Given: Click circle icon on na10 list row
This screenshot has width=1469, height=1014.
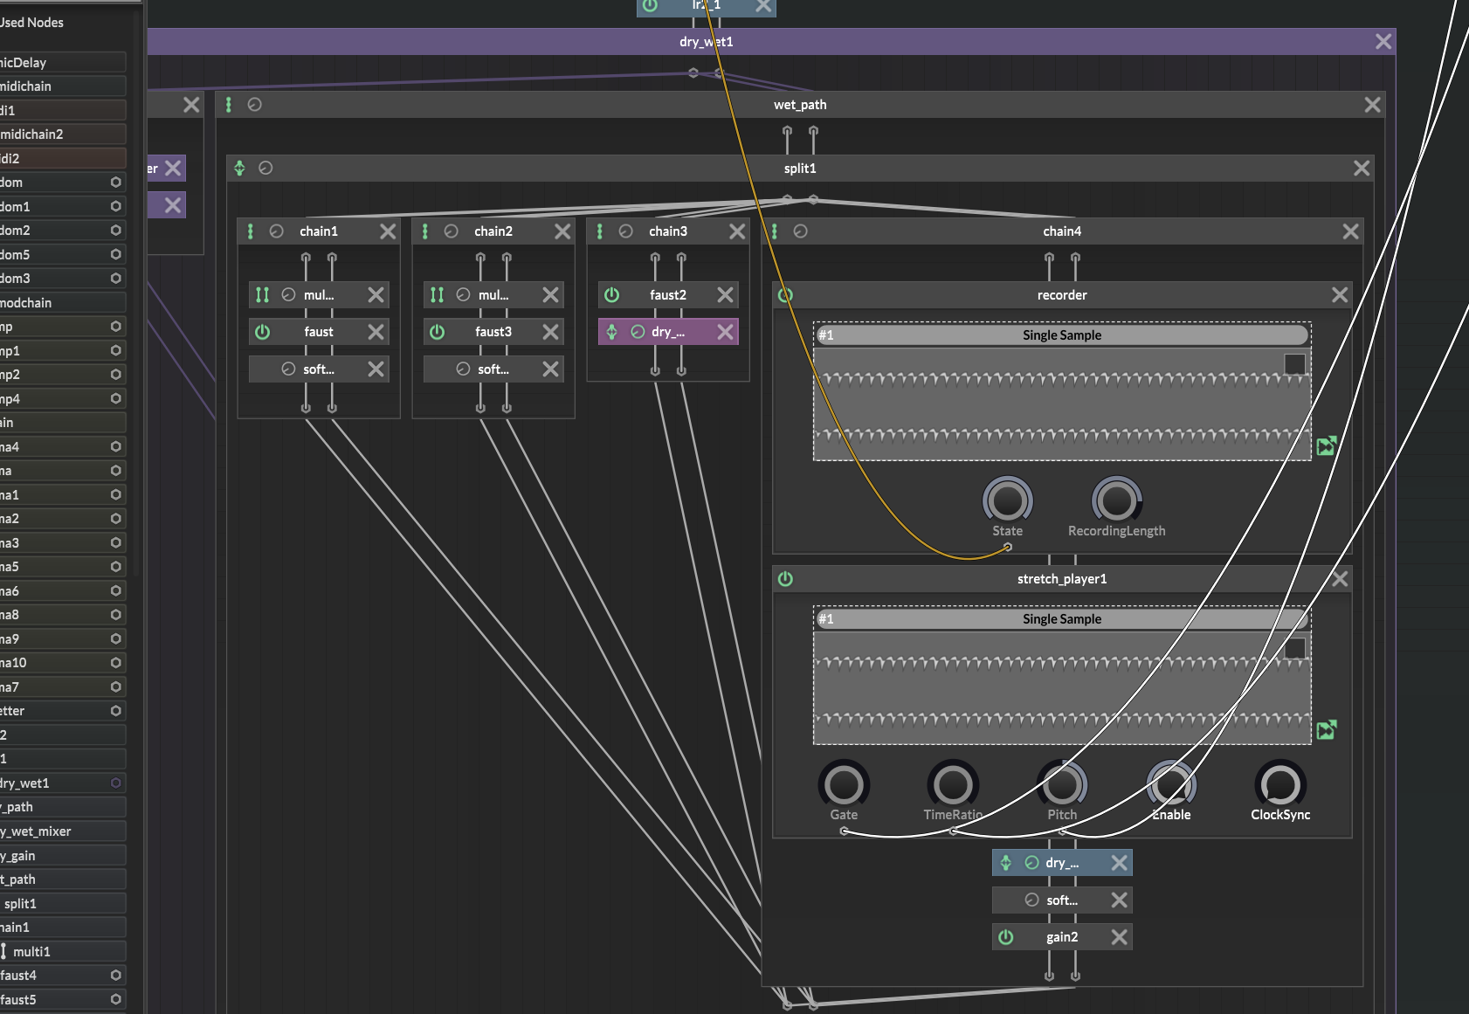Looking at the screenshot, I should (x=115, y=663).
